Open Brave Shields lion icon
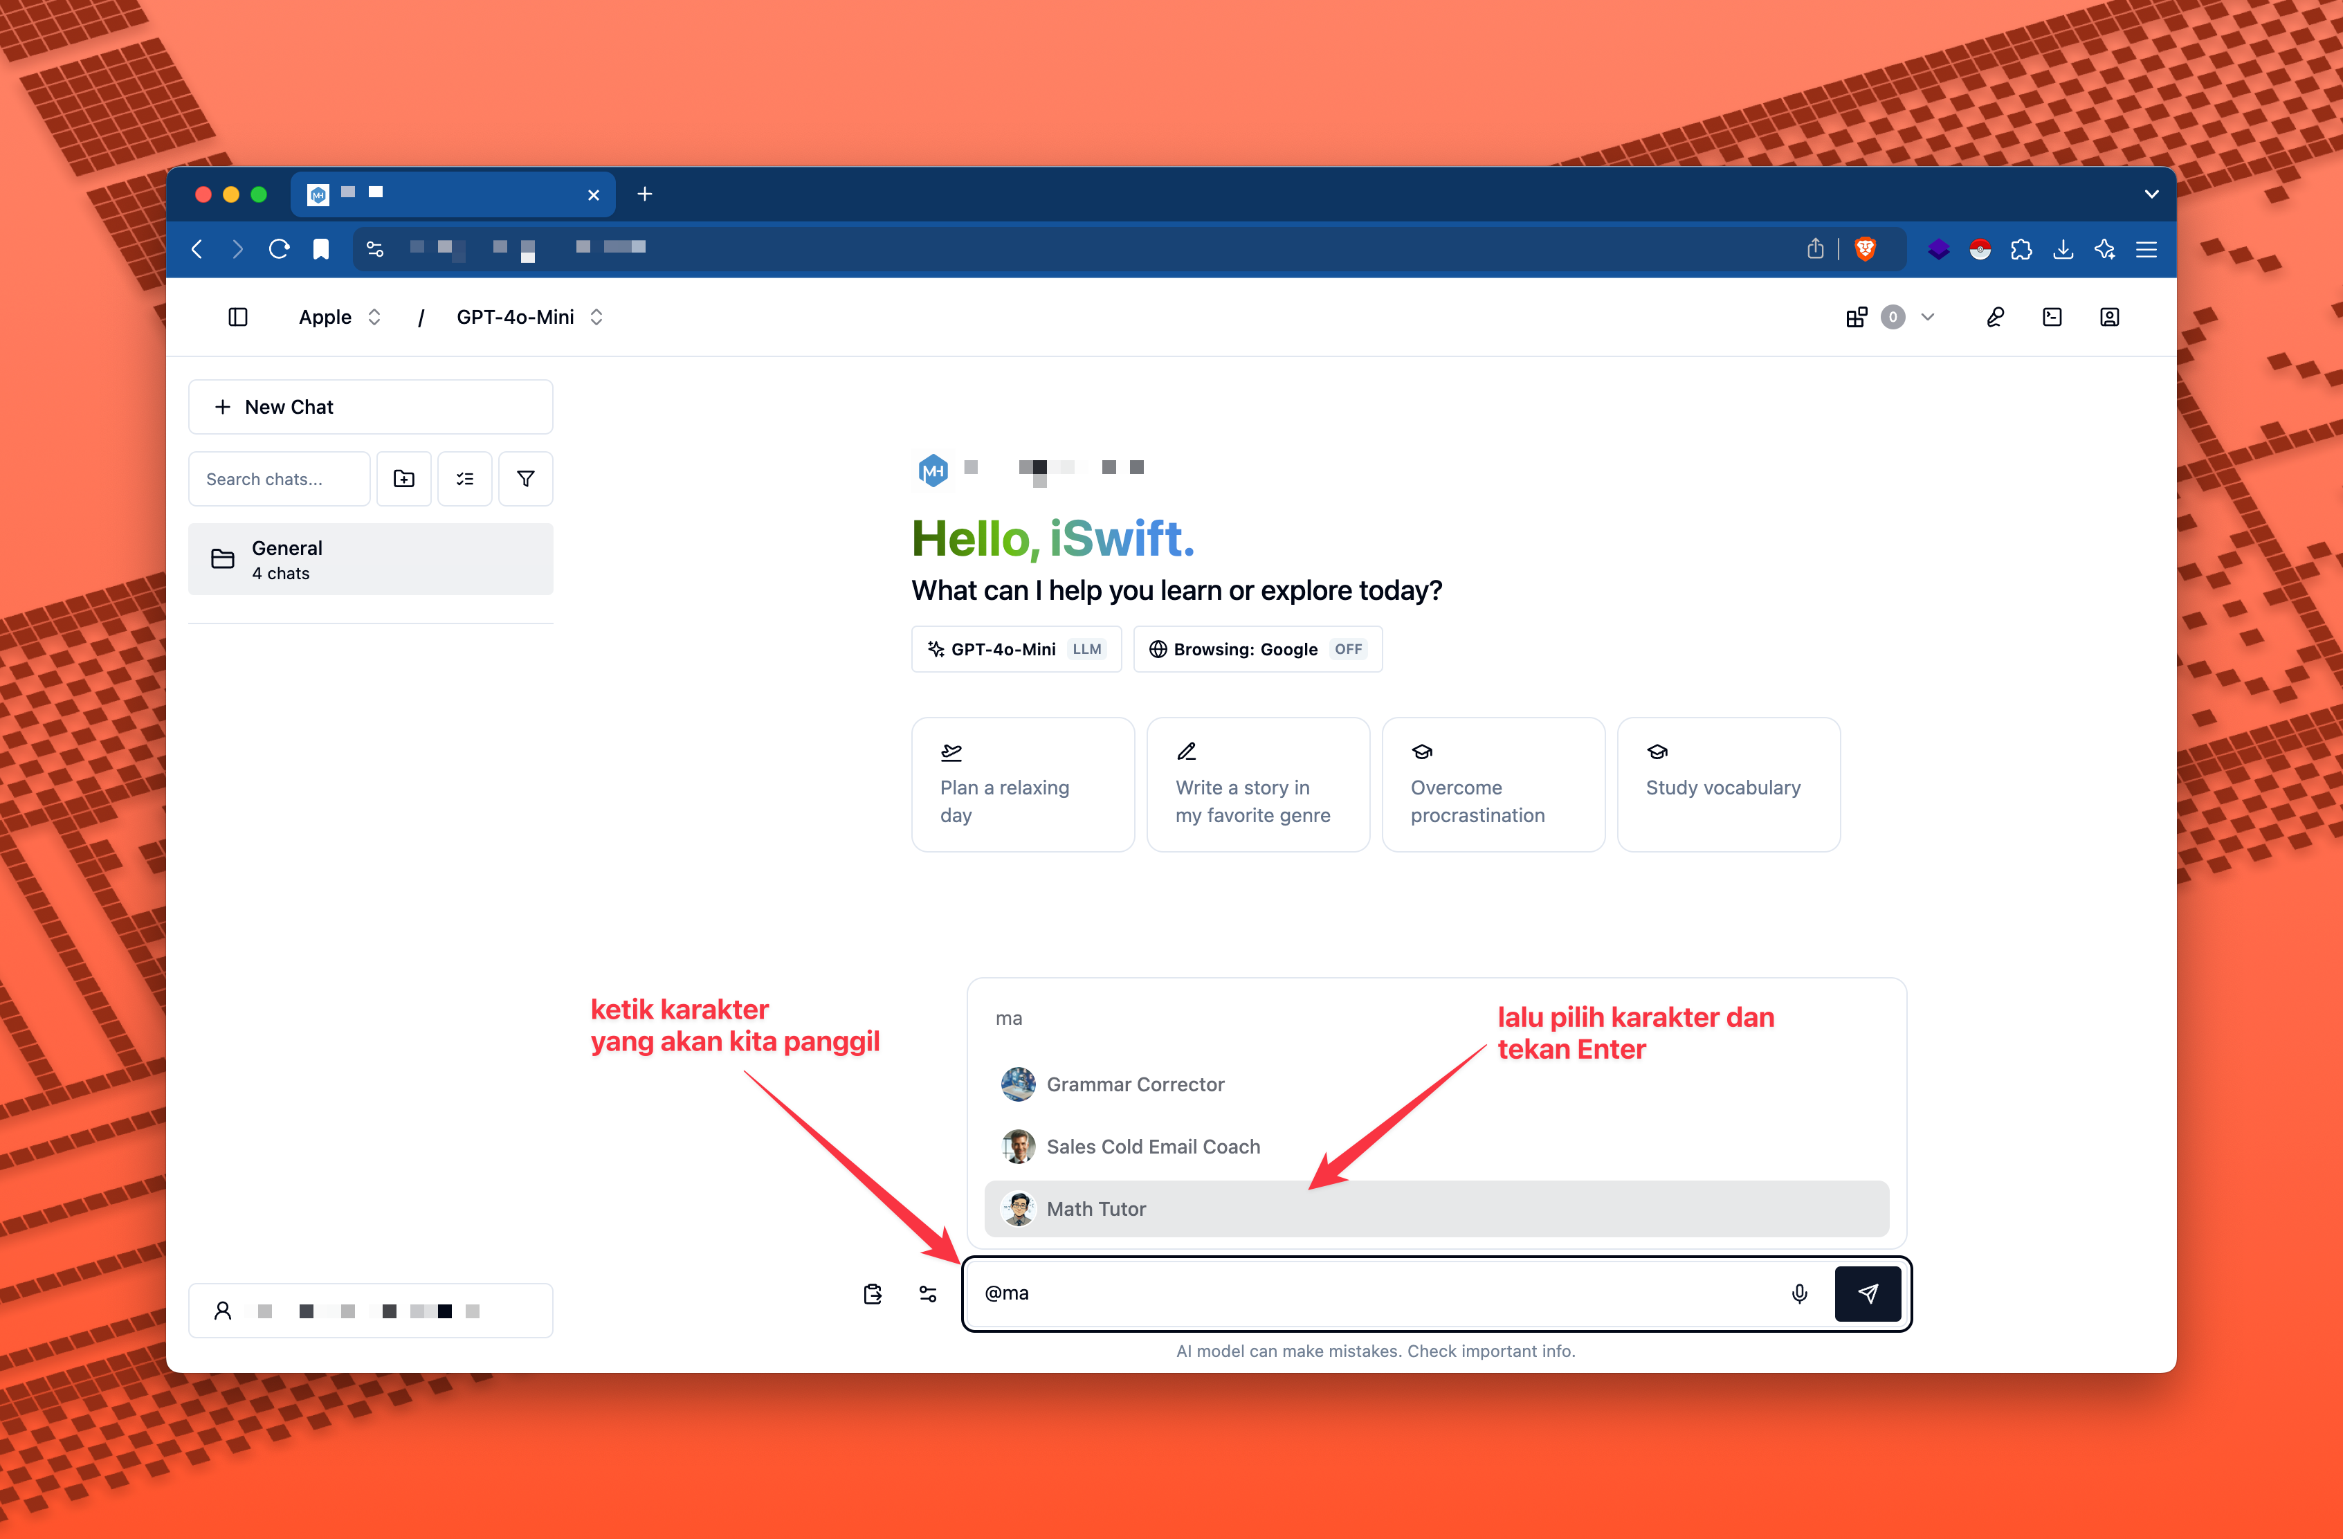 pyautogui.click(x=1865, y=249)
